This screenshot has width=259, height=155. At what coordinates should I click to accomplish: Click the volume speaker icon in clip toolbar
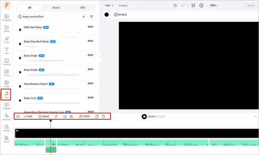(x=18, y=117)
